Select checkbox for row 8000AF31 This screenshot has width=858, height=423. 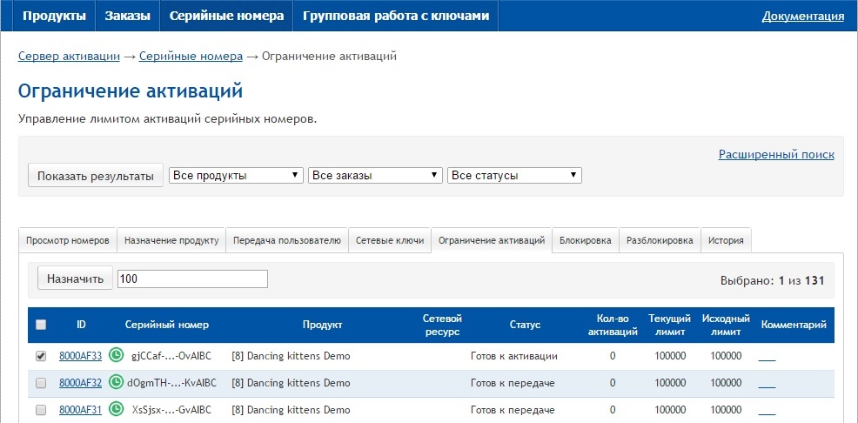pyautogui.click(x=41, y=410)
